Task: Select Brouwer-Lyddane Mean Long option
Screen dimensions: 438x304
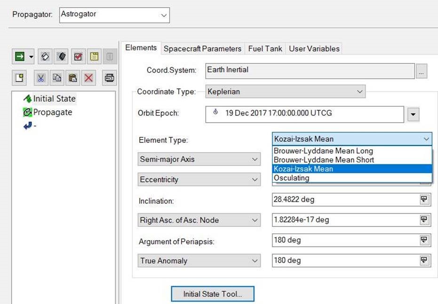Action: click(323, 151)
